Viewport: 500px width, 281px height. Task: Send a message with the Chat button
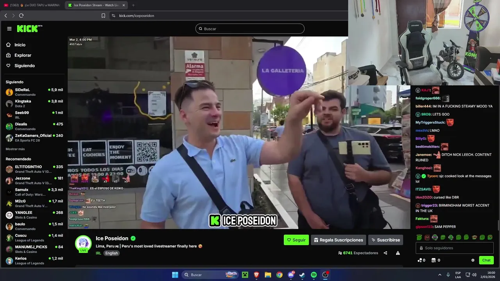pos(486,260)
